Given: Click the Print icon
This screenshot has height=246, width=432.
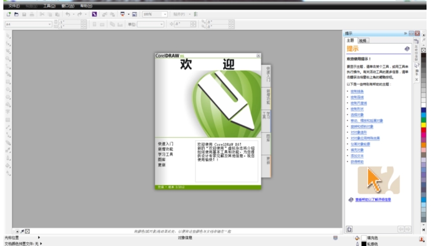Looking at the screenshot, I should (32, 14).
